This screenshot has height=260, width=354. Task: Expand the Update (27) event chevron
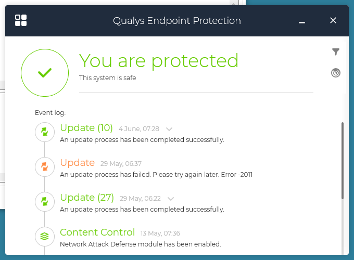coord(171,199)
